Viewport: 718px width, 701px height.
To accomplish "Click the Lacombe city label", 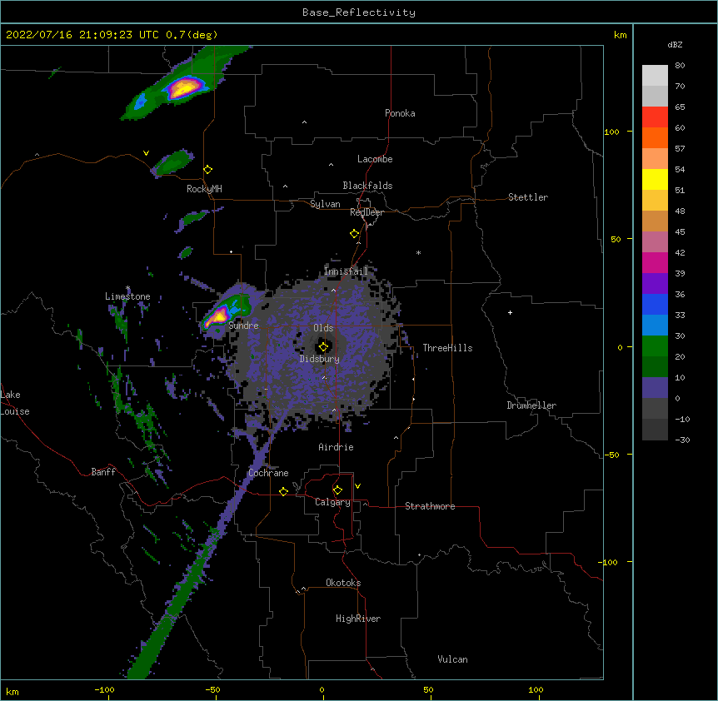I will click(x=375, y=159).
